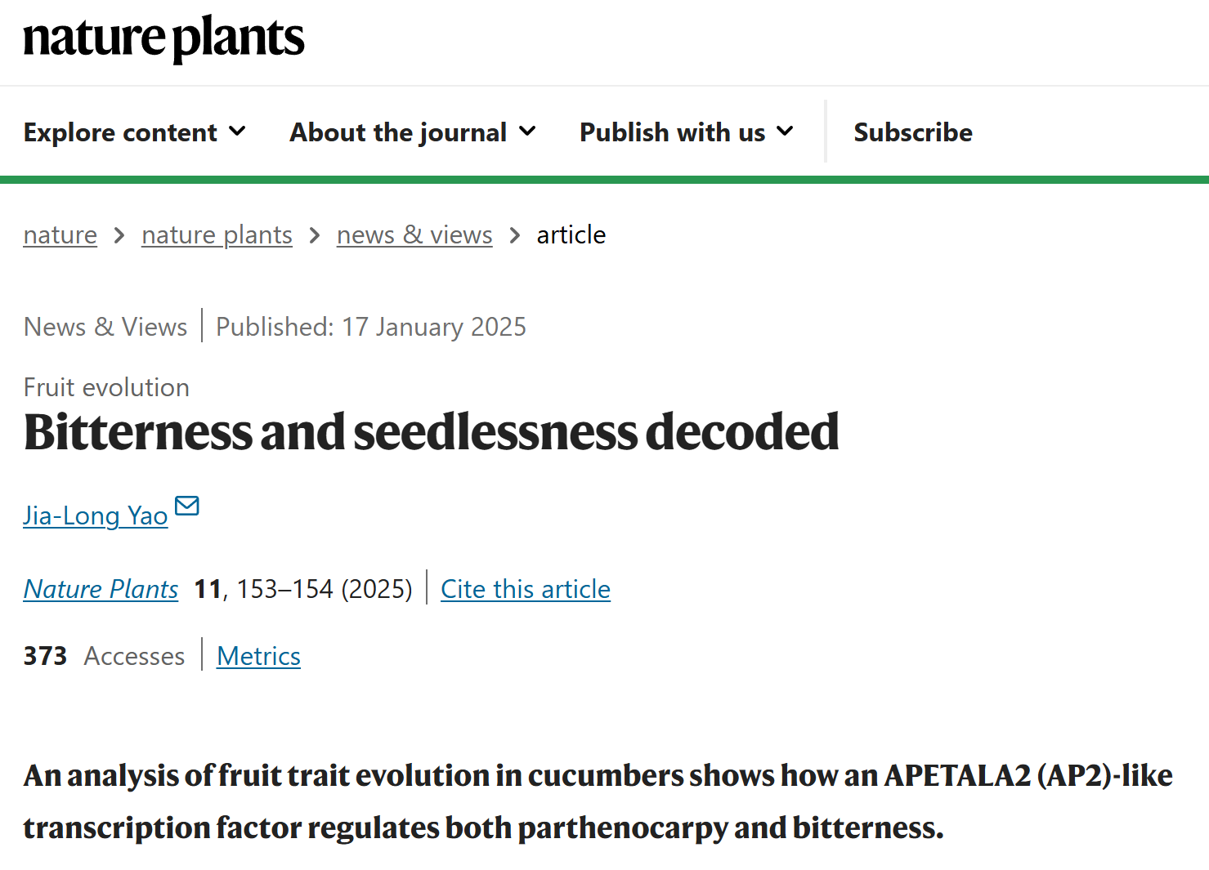Viewport: 1209px width, 870px height.
Task: Expand the chevron next to About the journal
Action: (527, 132)
